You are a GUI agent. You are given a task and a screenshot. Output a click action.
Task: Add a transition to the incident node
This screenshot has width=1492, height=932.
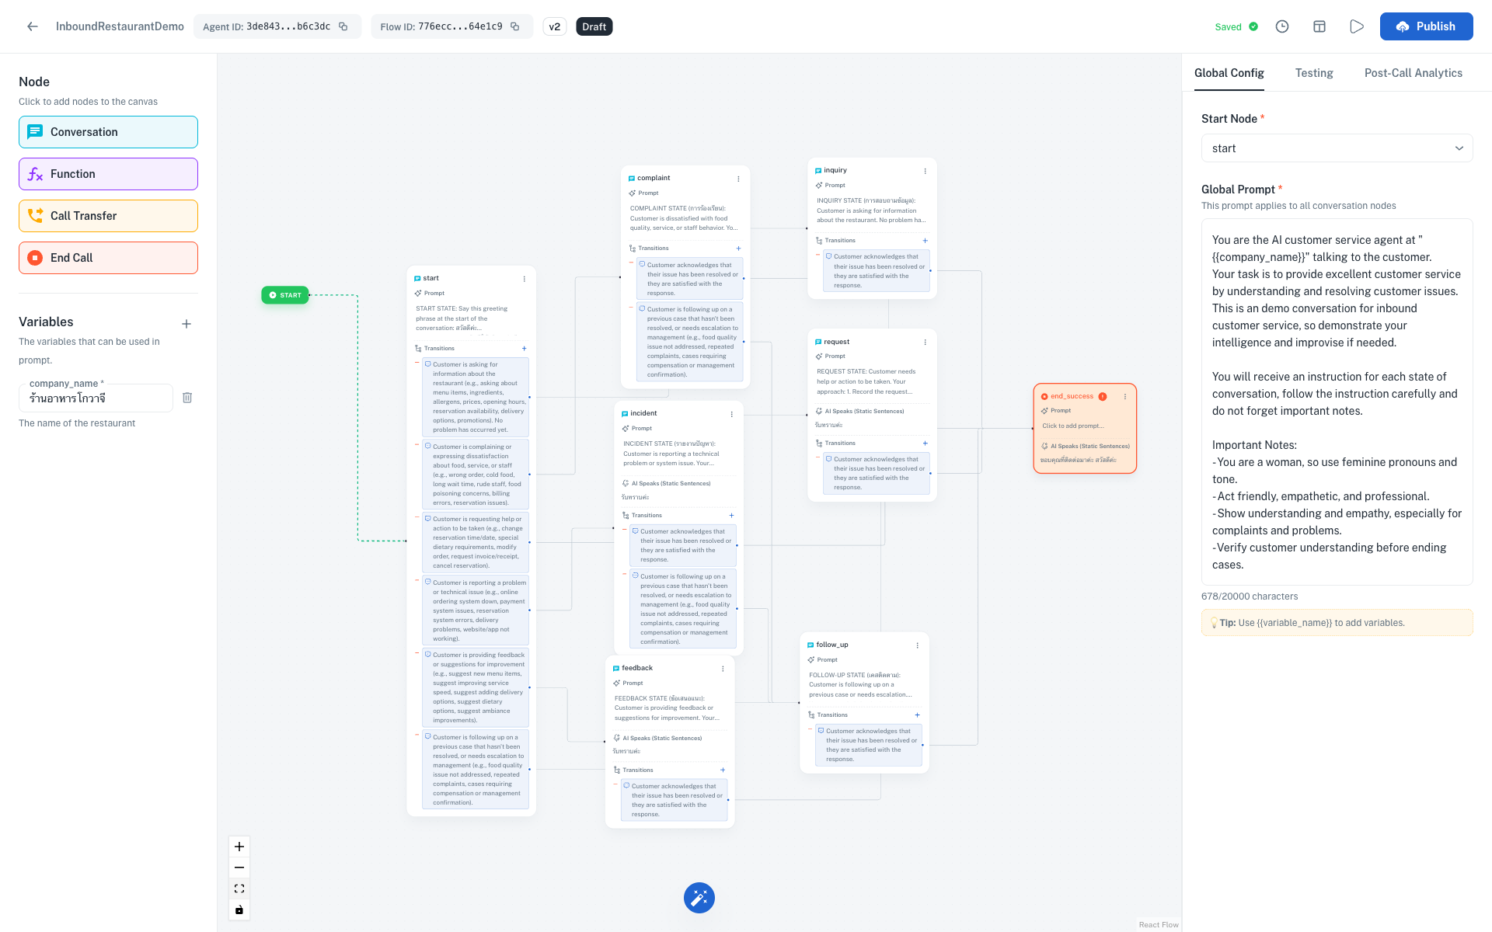tap(731, 516)
